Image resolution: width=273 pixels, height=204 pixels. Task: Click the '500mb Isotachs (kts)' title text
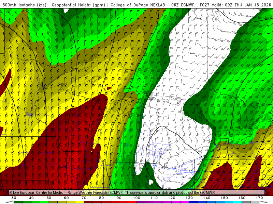24,5
